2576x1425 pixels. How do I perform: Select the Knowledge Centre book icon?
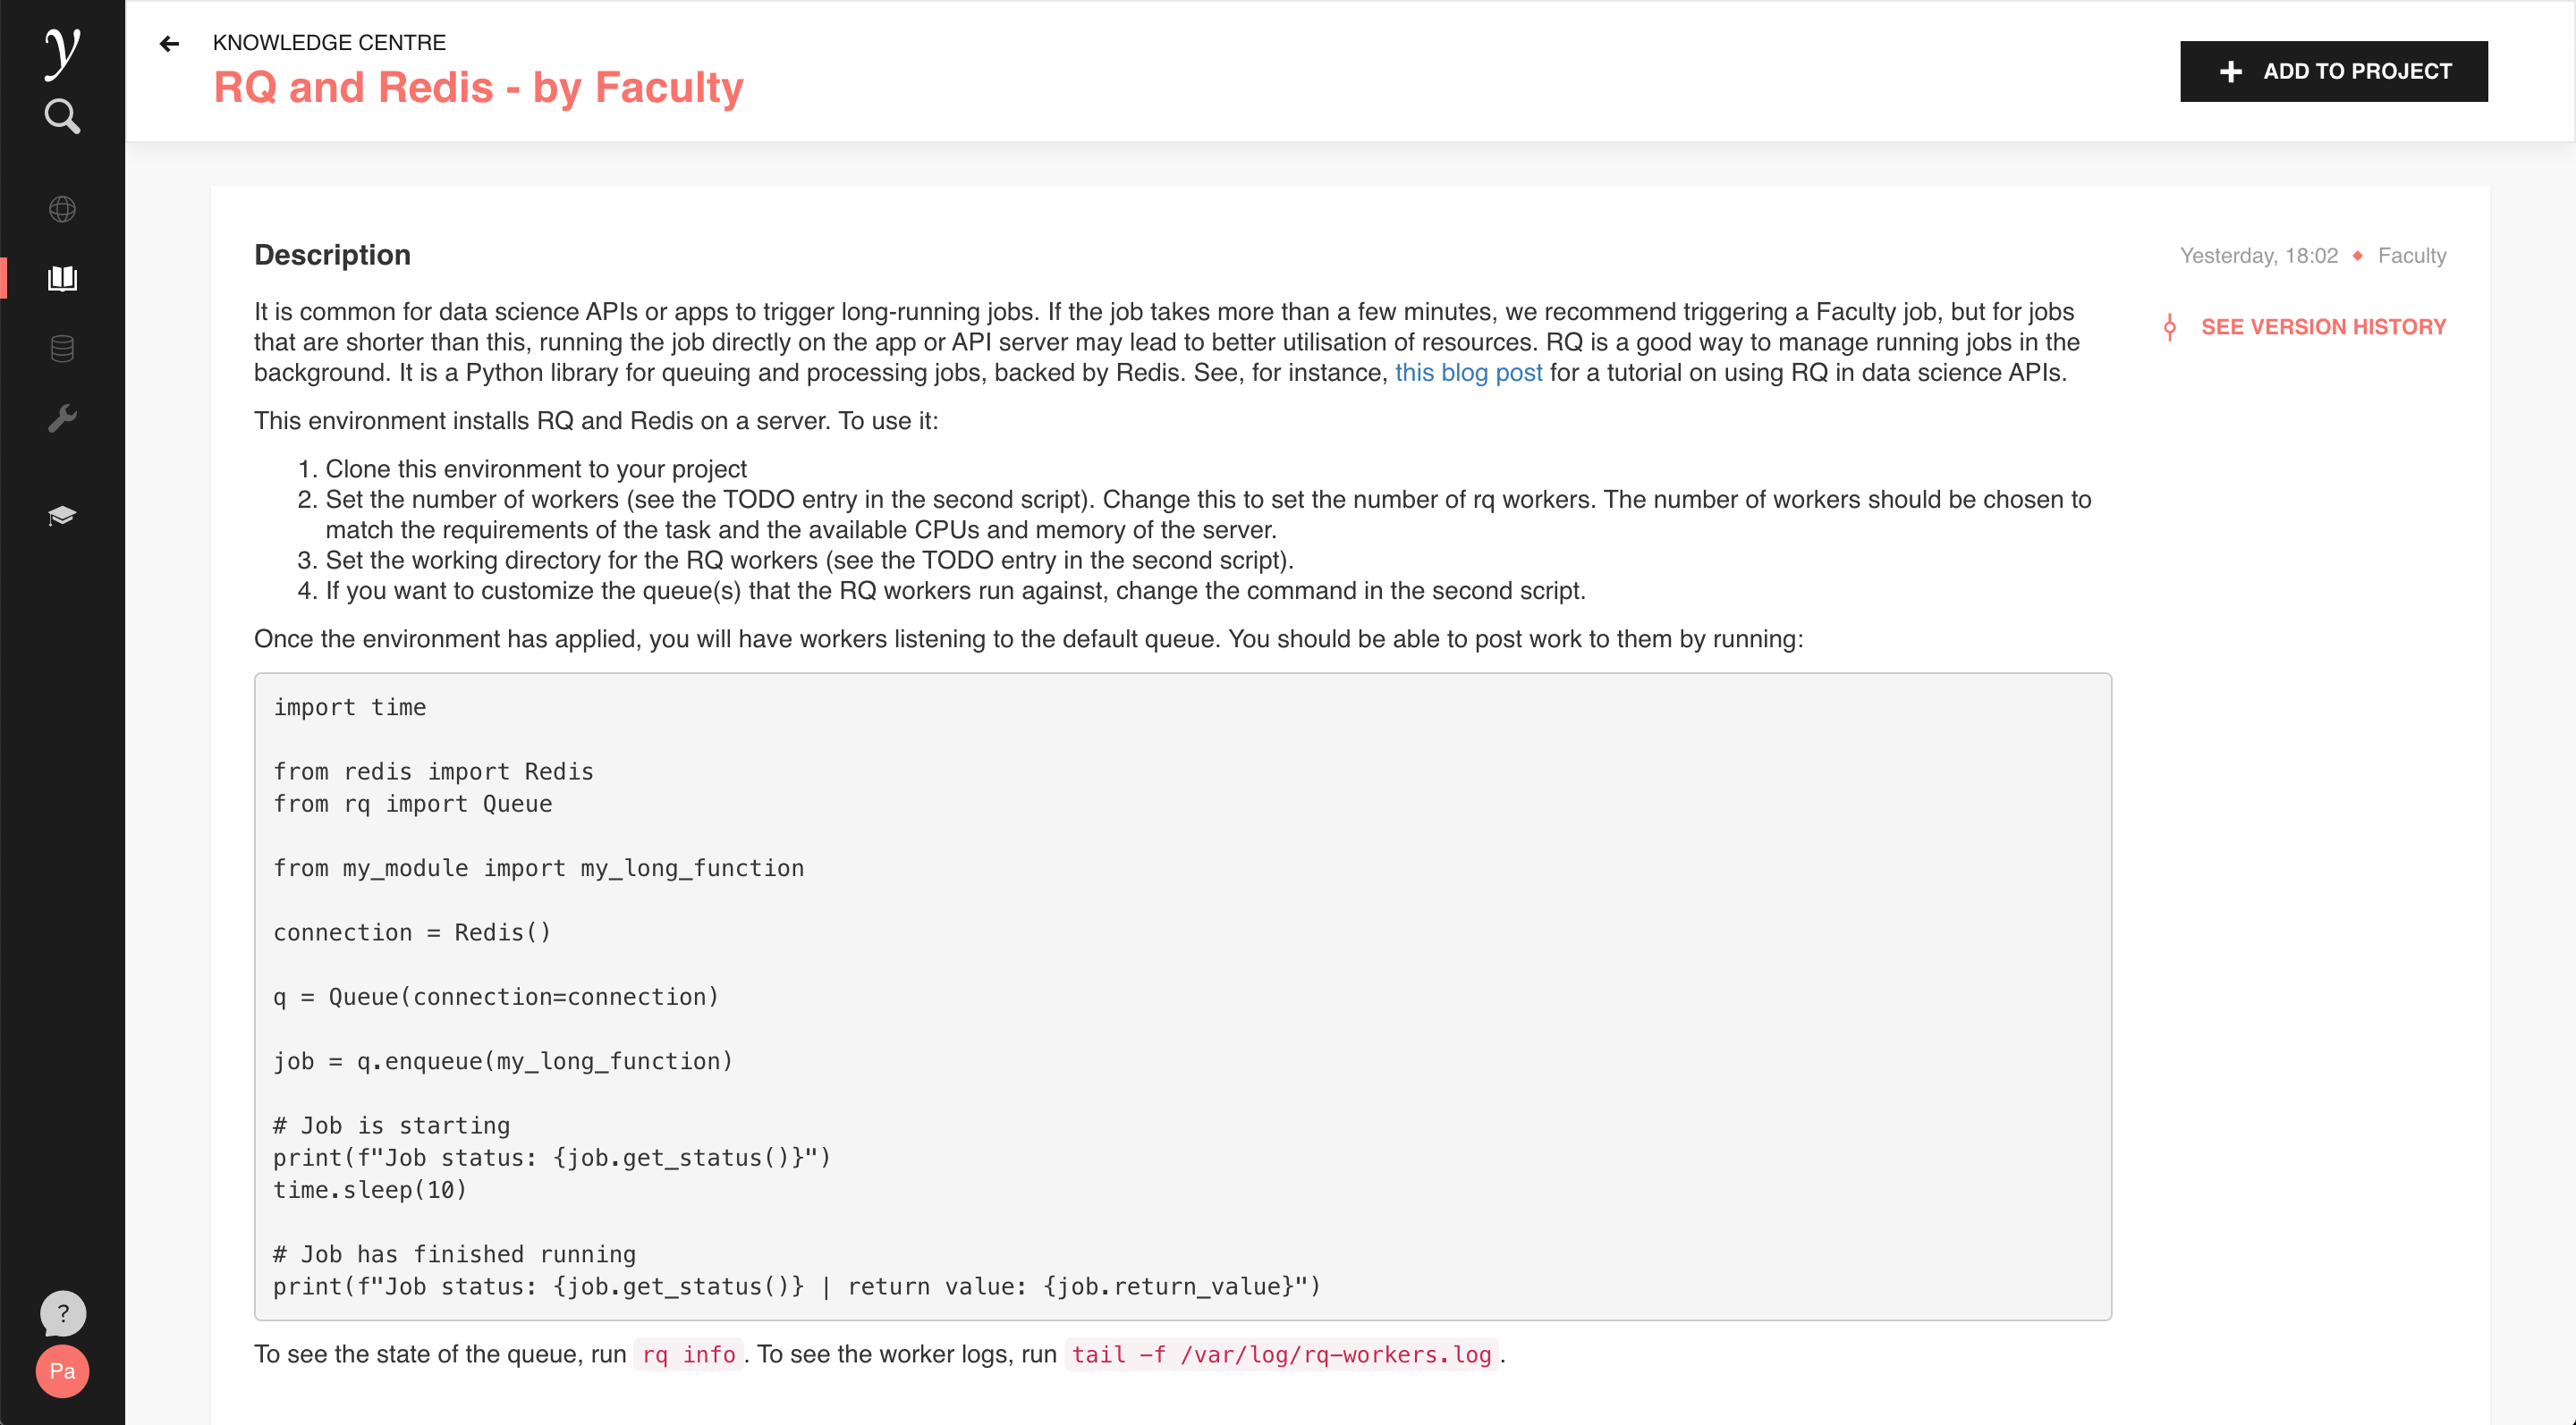click(62, 278)
